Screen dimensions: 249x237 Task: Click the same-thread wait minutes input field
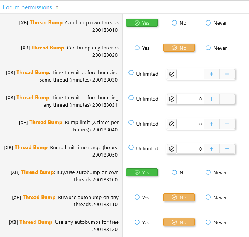[x=191, y=74]
